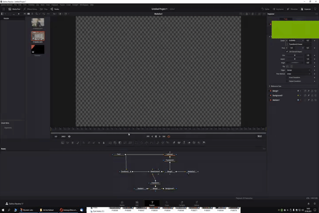This screenshot has height=213, width=319.
Task: Toggle the Clips panel button
Action: coord(44,9)
